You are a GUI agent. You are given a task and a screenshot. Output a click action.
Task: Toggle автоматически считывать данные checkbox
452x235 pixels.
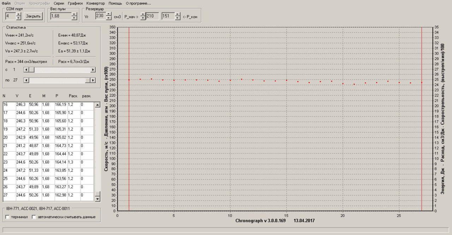tap(34, 217)
